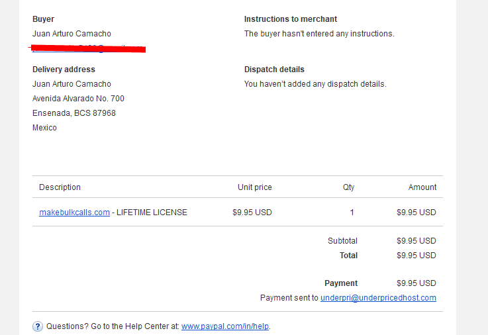
Task: Click the question mark help icon
Action: pos(38,326)
